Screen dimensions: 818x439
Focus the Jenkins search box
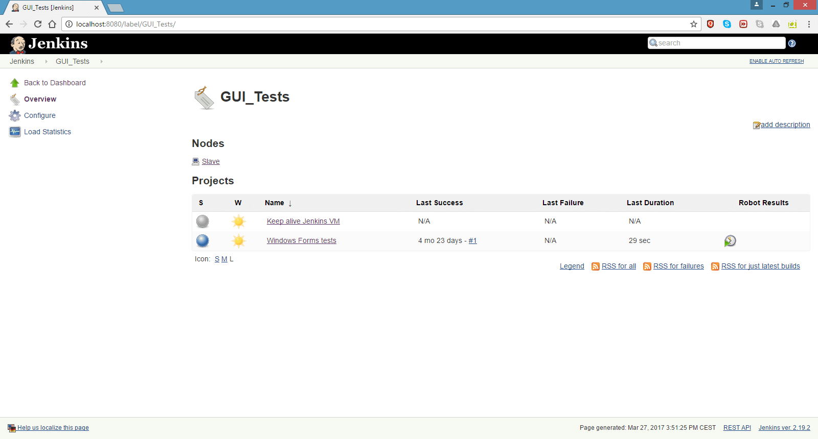pyautogui.click(x=716, y=43)
